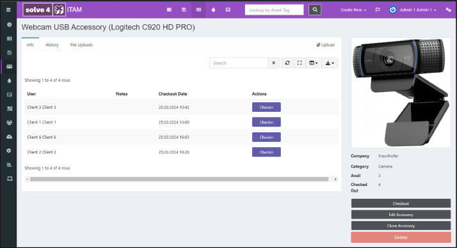
Task: Click the Components drive icon in the top navbar
Action: 228,10
